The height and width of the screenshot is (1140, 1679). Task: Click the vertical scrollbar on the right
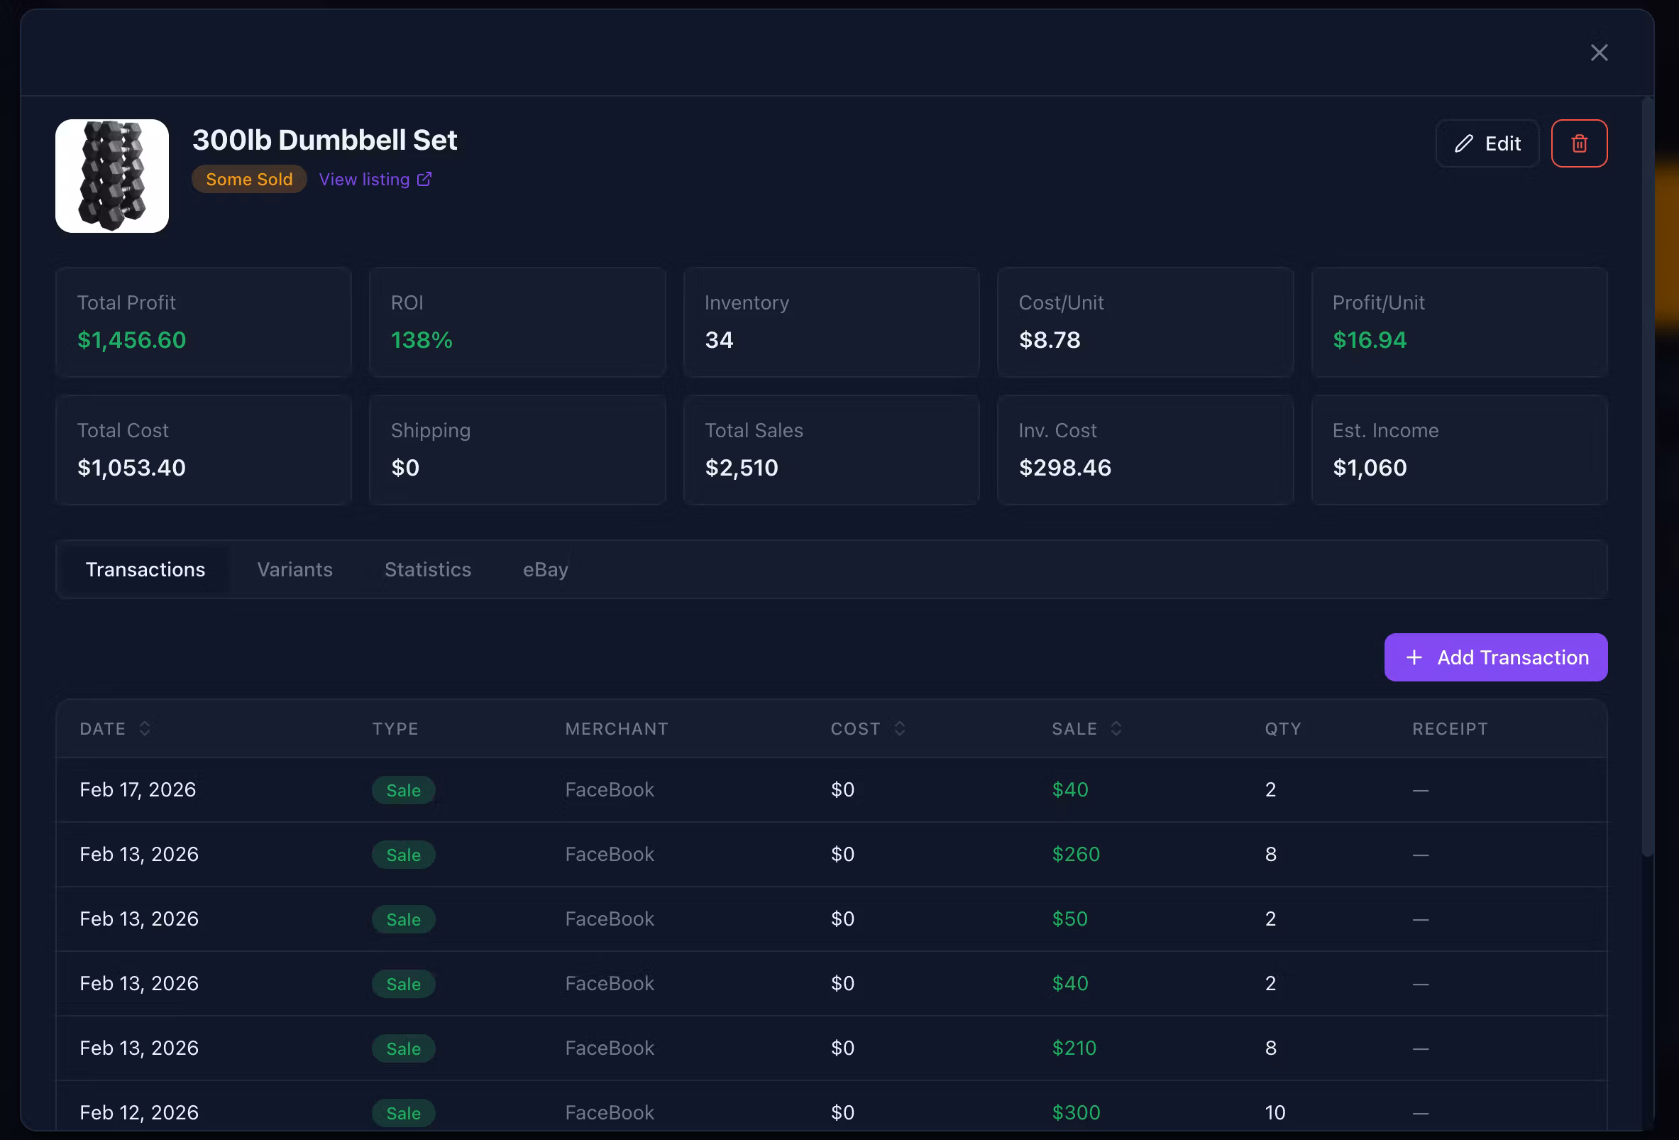(1648, 477)
